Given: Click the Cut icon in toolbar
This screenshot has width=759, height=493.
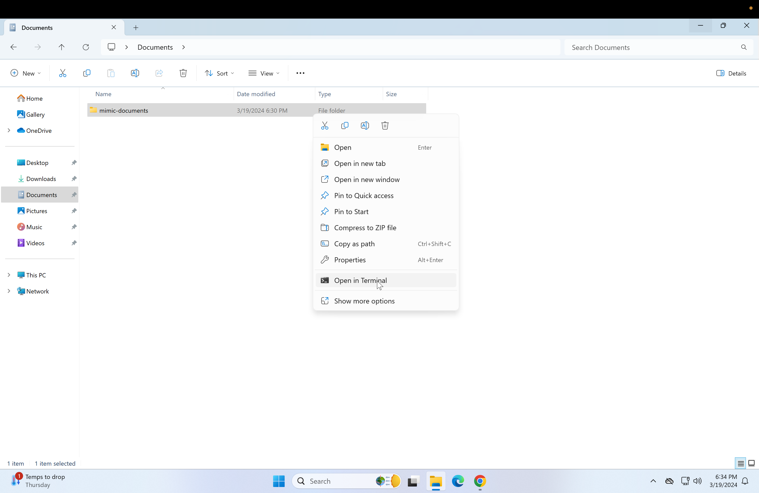Looking at the screenshot, I should point(62,73).
